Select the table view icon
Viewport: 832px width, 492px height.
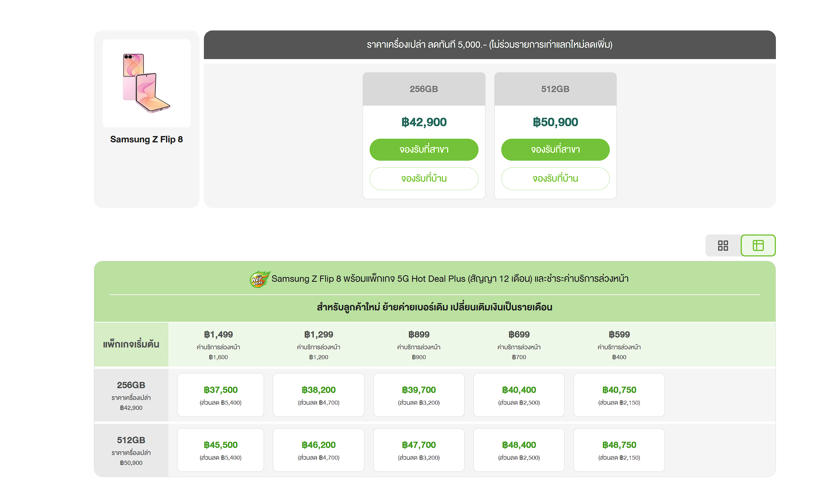click(758, 245)
